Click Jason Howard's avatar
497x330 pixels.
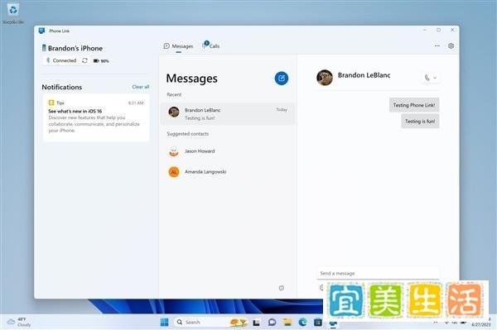[174, 151]
